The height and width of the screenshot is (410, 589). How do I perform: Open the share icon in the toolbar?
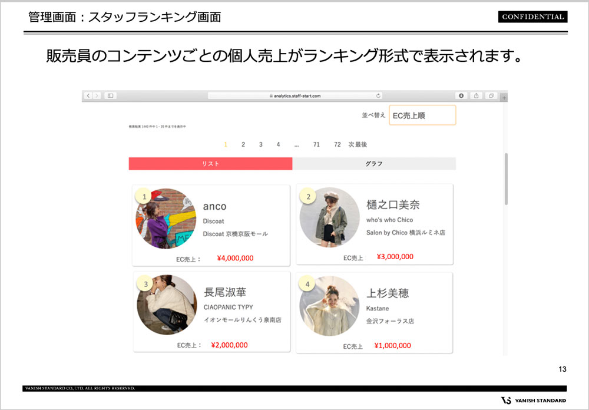[476, 96]
